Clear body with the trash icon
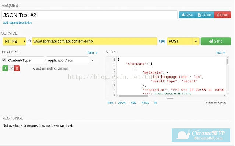235x146 pixels. point(156,103)
